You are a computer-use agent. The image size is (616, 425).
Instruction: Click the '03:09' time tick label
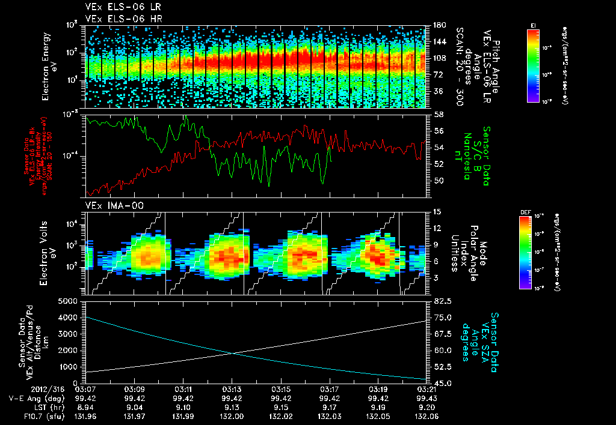tap(134, 390)
